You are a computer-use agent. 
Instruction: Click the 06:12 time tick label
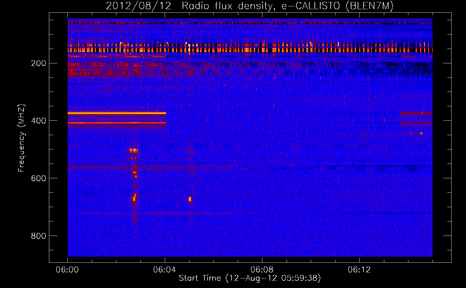tap(359, 270)
